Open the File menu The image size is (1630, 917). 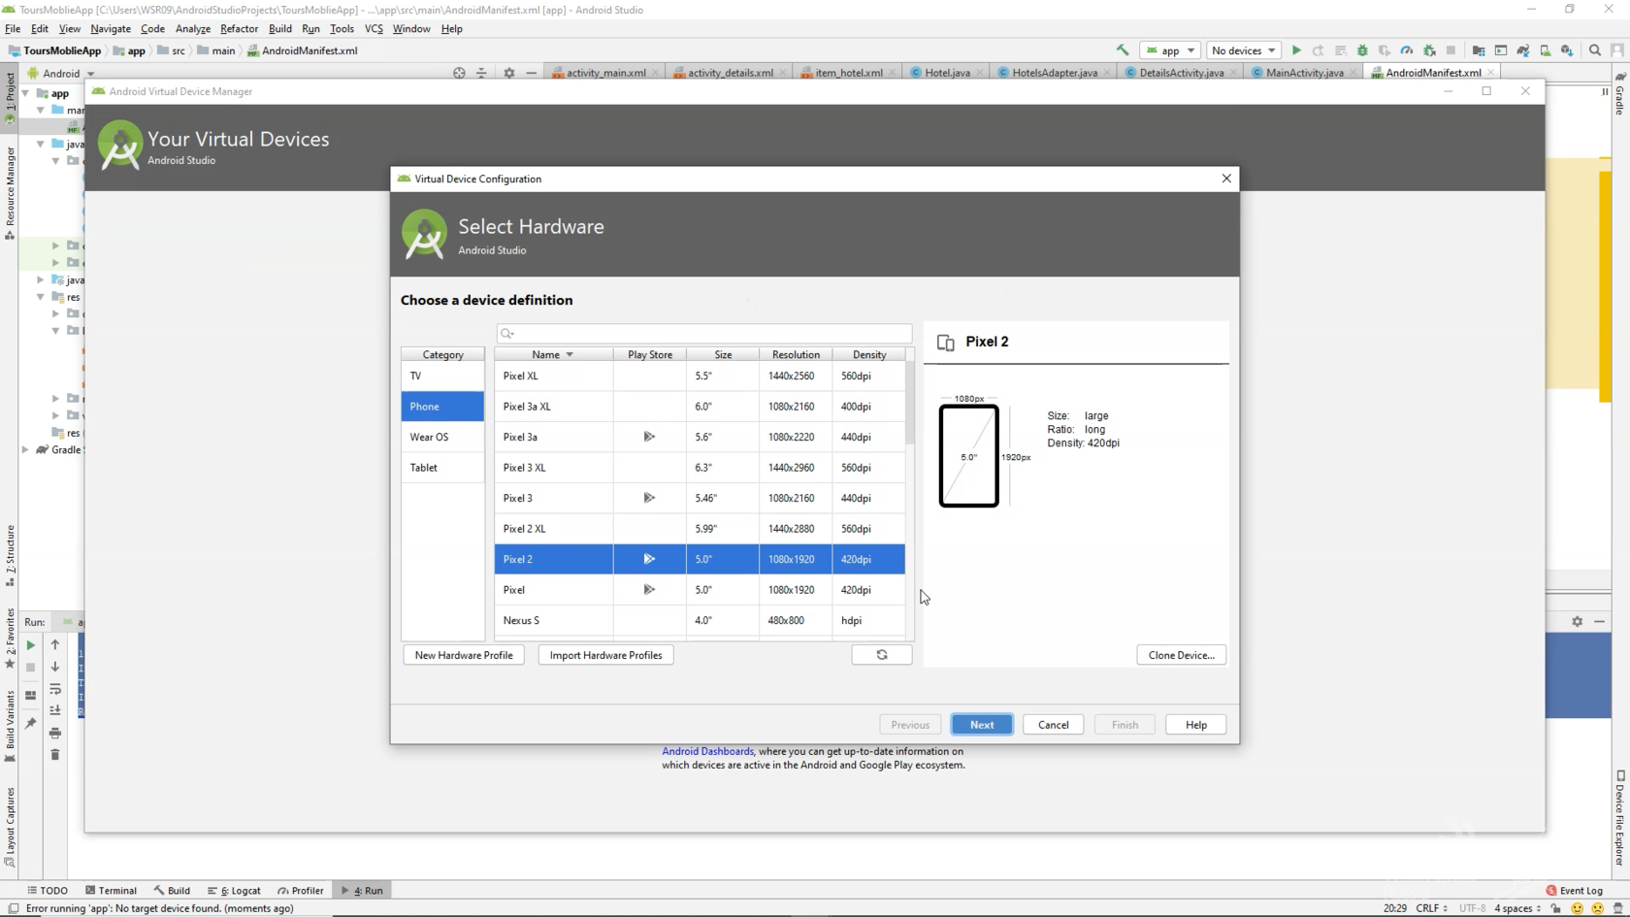(x=13, y=29)
